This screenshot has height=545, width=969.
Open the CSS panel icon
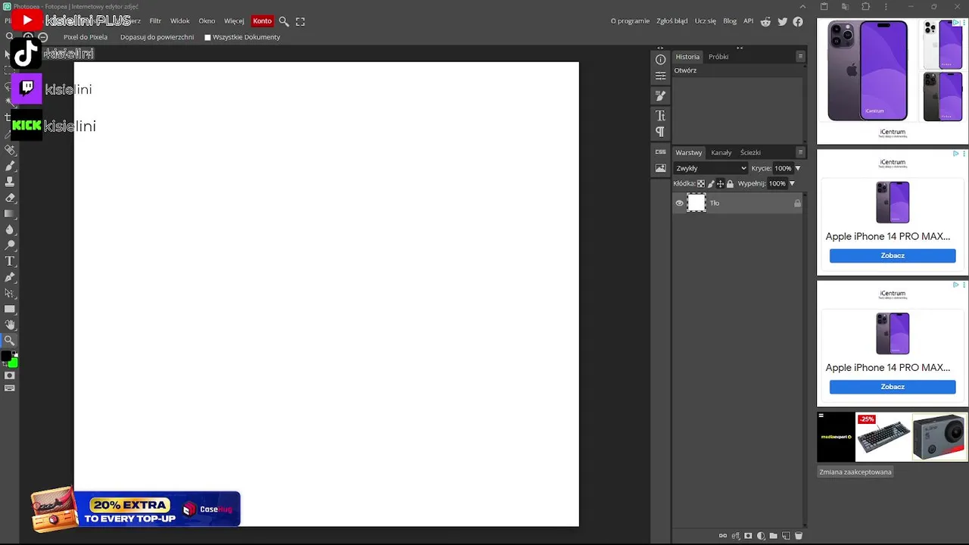click(660, 152)
